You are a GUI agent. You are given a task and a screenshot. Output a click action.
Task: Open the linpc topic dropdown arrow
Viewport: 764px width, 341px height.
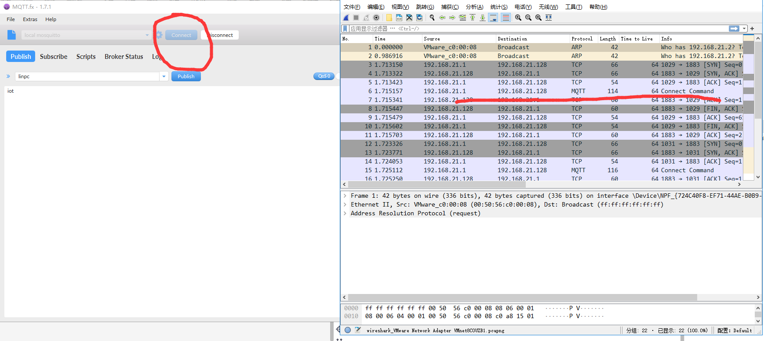(x=164, y=76)
